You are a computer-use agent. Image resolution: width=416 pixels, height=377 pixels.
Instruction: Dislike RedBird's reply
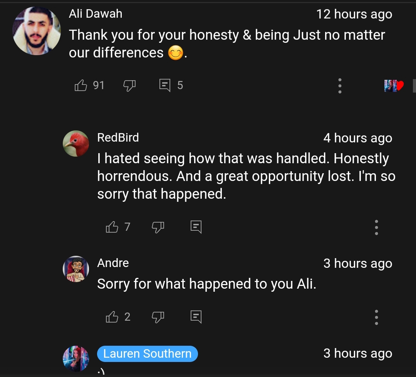[x=158, y=227]
